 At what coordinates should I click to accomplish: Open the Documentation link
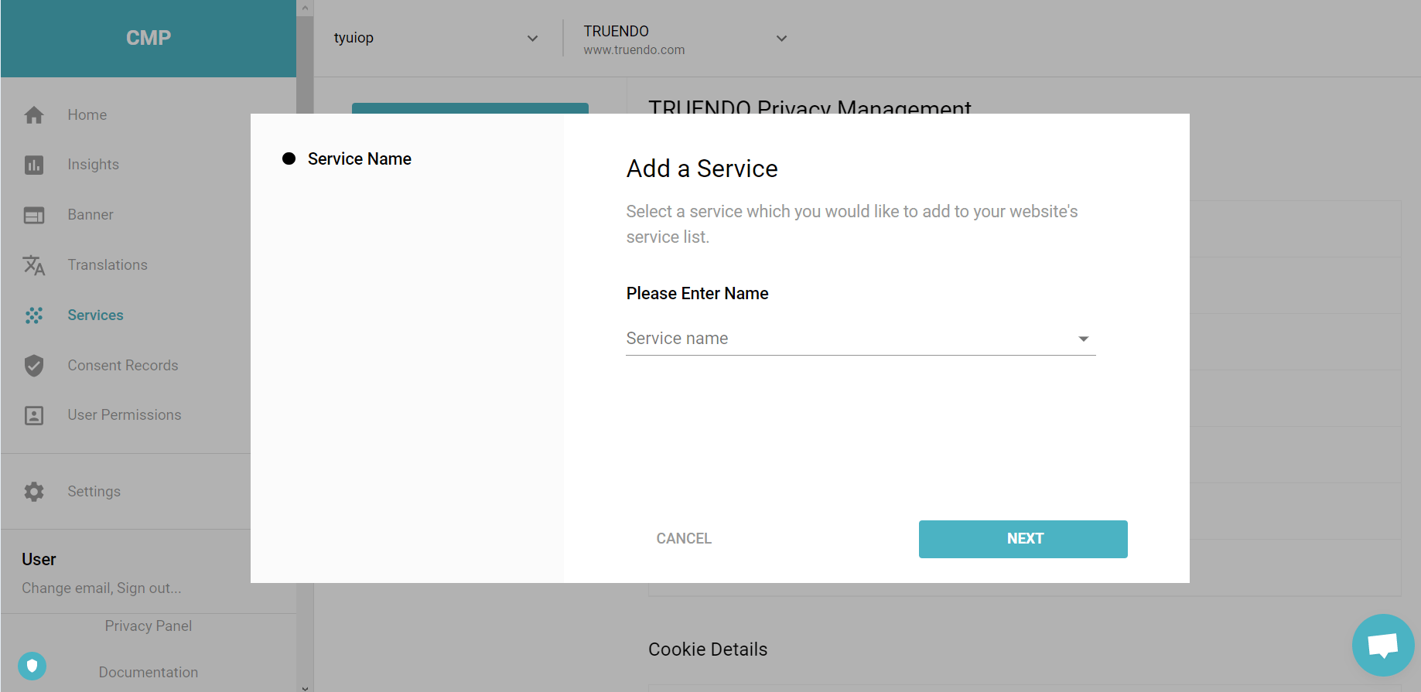[149, 673]
